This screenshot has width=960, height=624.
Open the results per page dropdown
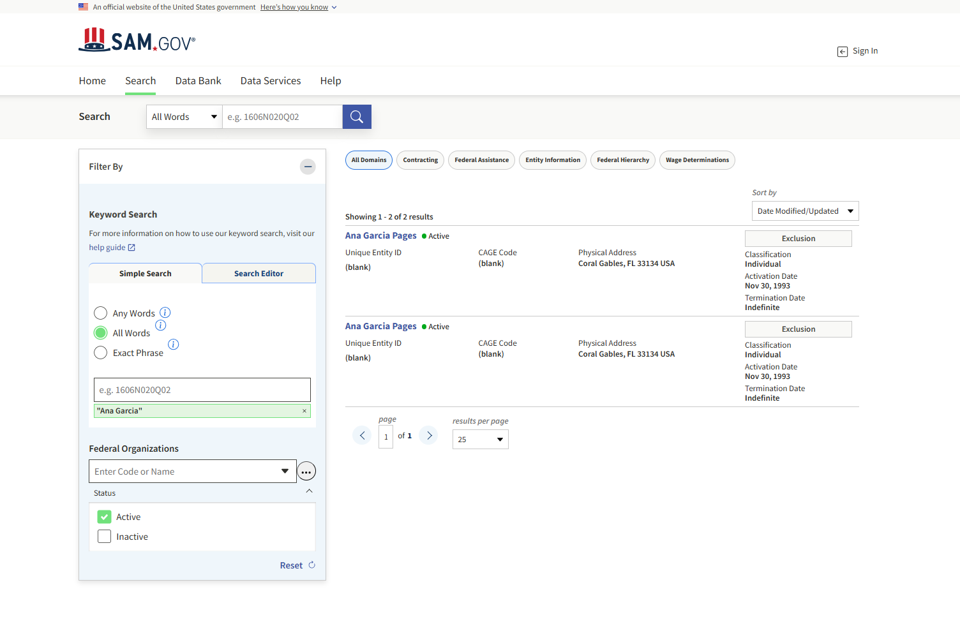click(x=480, y=440)
